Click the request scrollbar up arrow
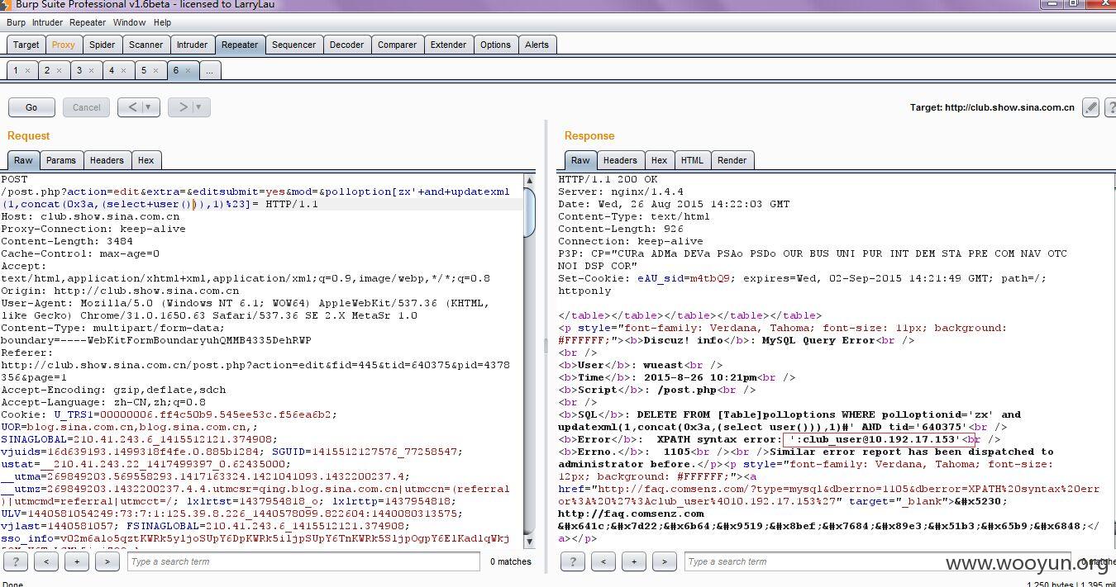The image size is (1116, 587). tap(530, 180)
